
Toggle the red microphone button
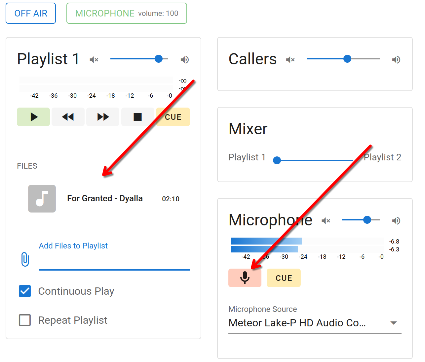point(245,278)
